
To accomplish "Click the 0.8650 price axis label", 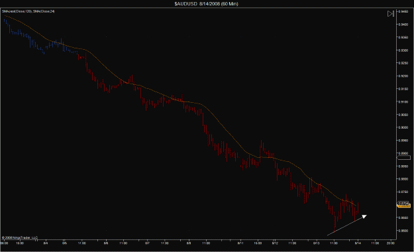I will 403,218.
